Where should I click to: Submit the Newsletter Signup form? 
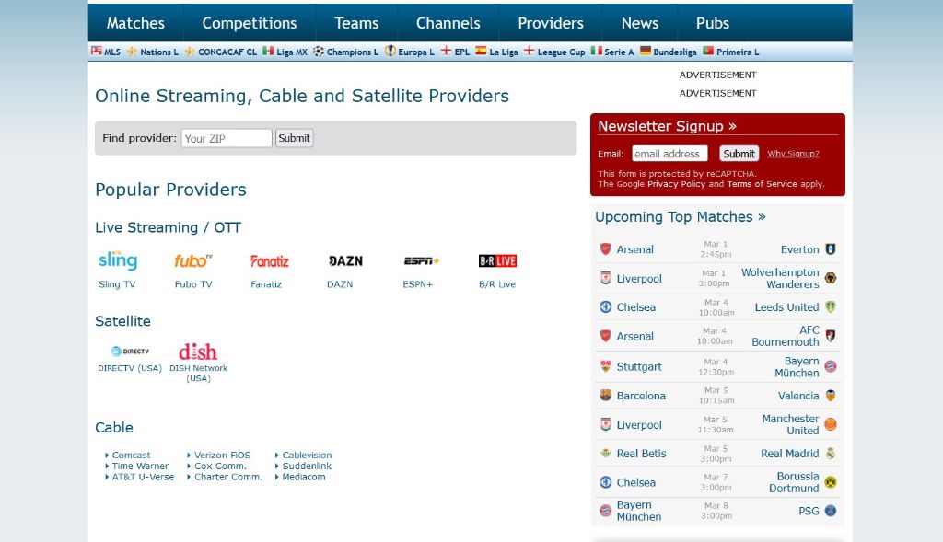click(x=739, y=154)
